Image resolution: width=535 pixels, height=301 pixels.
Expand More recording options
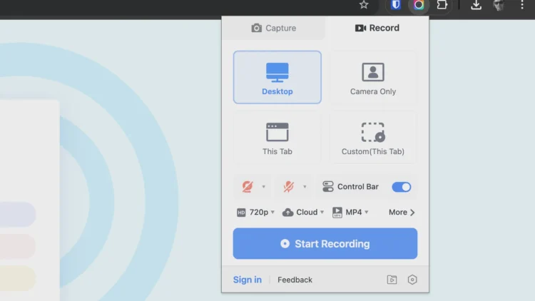click(402, 212)
